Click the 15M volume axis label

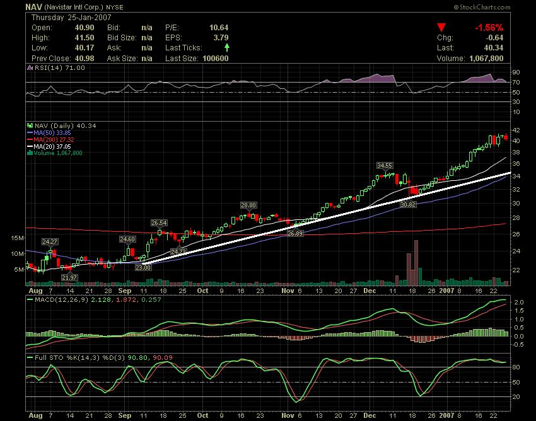[x=18, y=238]
